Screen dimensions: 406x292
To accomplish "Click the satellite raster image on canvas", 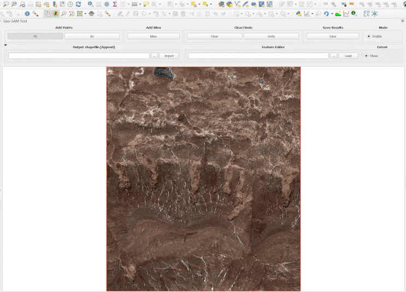I will coord(203,179).
